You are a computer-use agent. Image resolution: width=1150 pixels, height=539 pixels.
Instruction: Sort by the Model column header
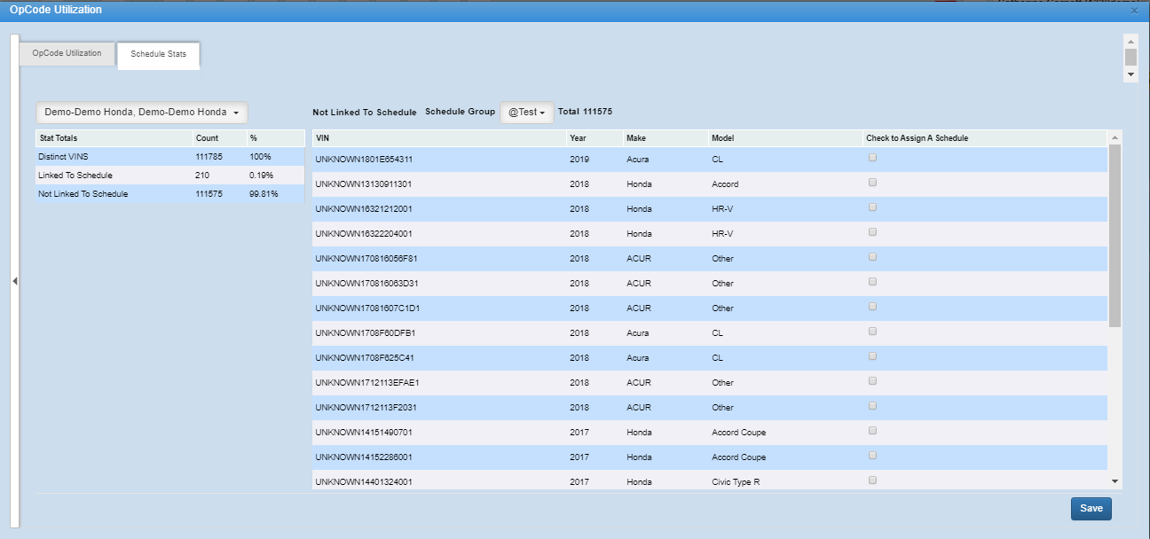pos(722,138)
